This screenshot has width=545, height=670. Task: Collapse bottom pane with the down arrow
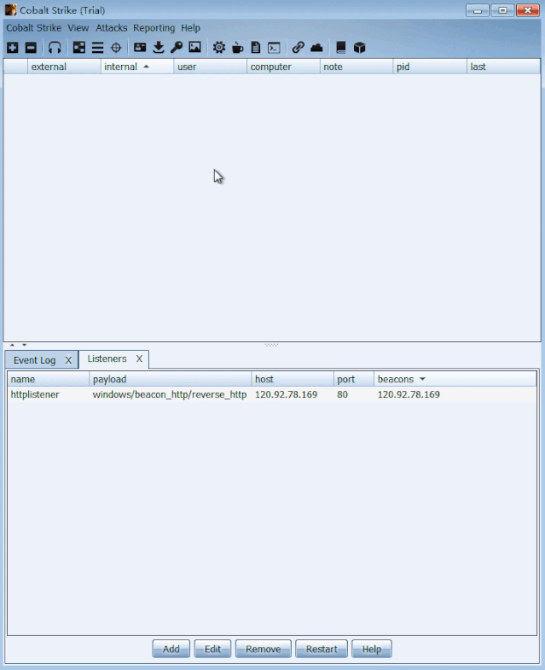pos(25,345)
